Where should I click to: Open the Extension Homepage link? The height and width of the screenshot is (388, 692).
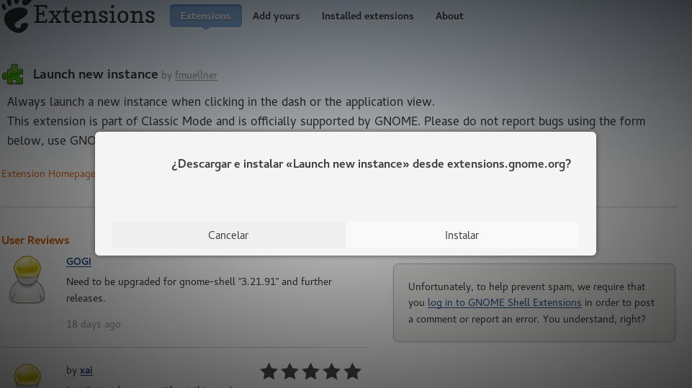[x=48, y=173]
